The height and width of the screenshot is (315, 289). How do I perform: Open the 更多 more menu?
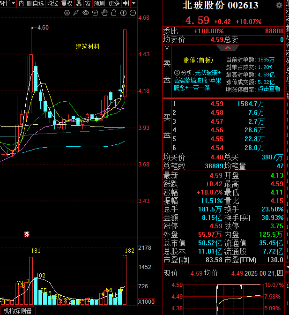[x=114, y=3]
